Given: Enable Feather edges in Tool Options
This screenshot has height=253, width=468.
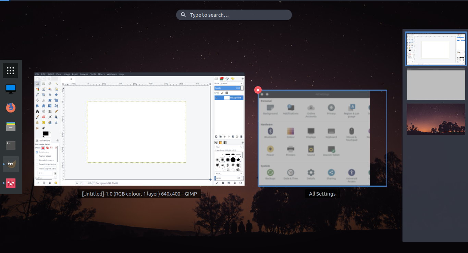Looking at the screenshot, I should coord(37,156).
